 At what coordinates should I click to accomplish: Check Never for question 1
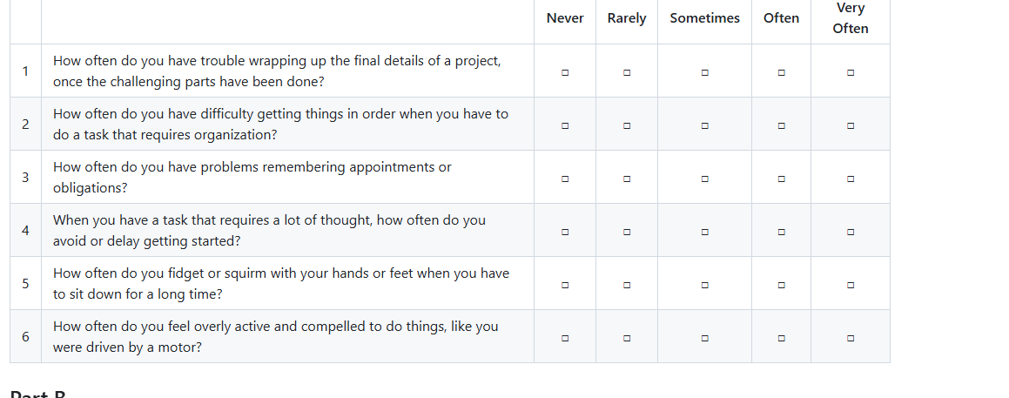(565, 73)
